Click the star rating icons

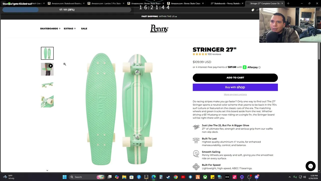(200, 54)
